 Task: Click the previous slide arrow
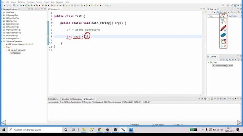click(4, 122)
